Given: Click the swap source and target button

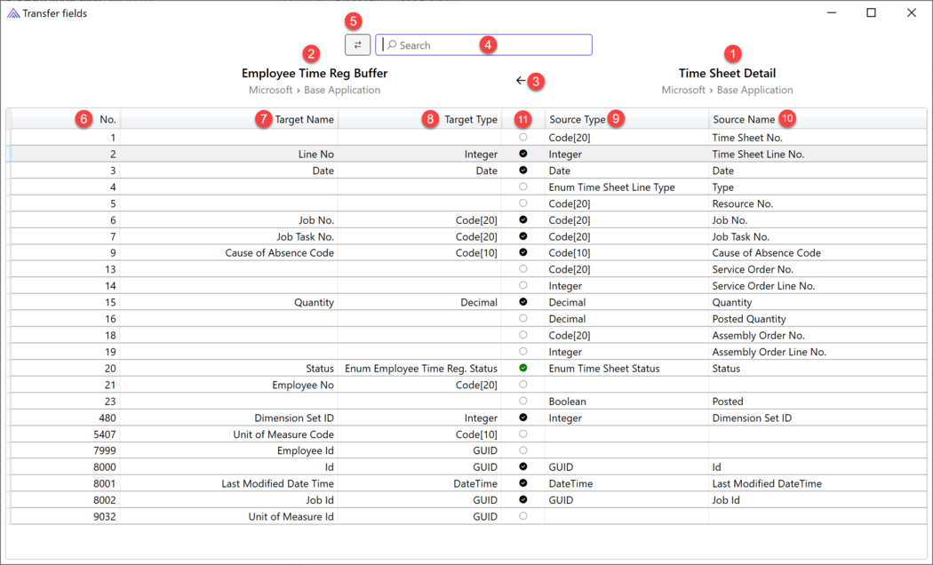Looking at the screenshot, I should (357, 44).
